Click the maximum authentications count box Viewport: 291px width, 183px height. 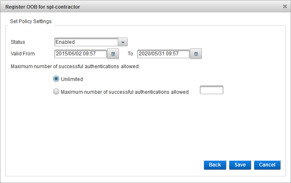[211, 90]
